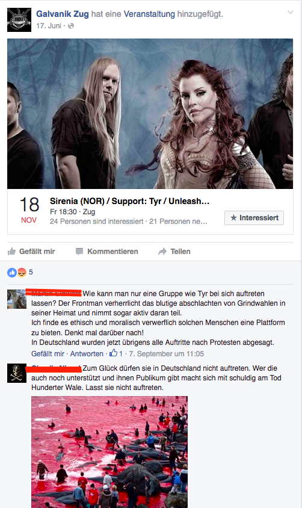Click the Teilen share arrow button
This screenshot has width=302, height=508.
click(x=174, y=252)
